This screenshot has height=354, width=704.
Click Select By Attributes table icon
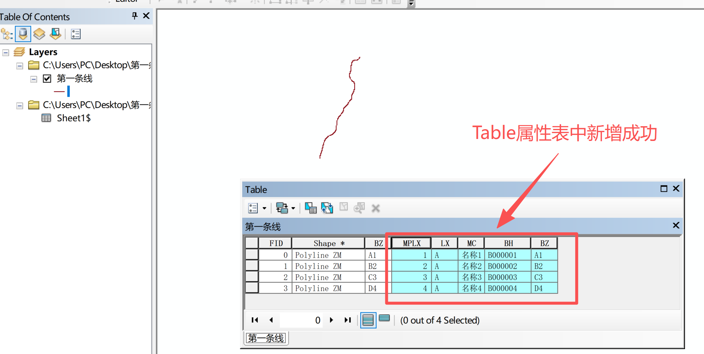coord(310,208)
